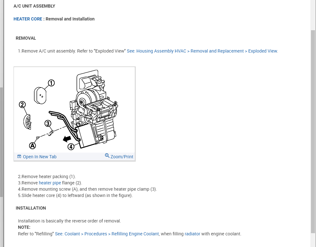
Task: Click the right vertical scrollbar
Action: click(313, 126)
